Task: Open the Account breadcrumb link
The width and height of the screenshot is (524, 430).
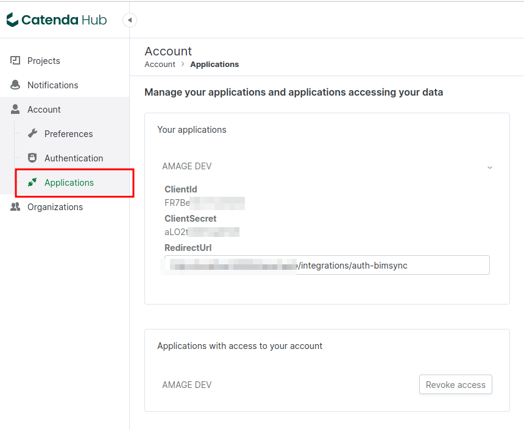Action: 160,64
